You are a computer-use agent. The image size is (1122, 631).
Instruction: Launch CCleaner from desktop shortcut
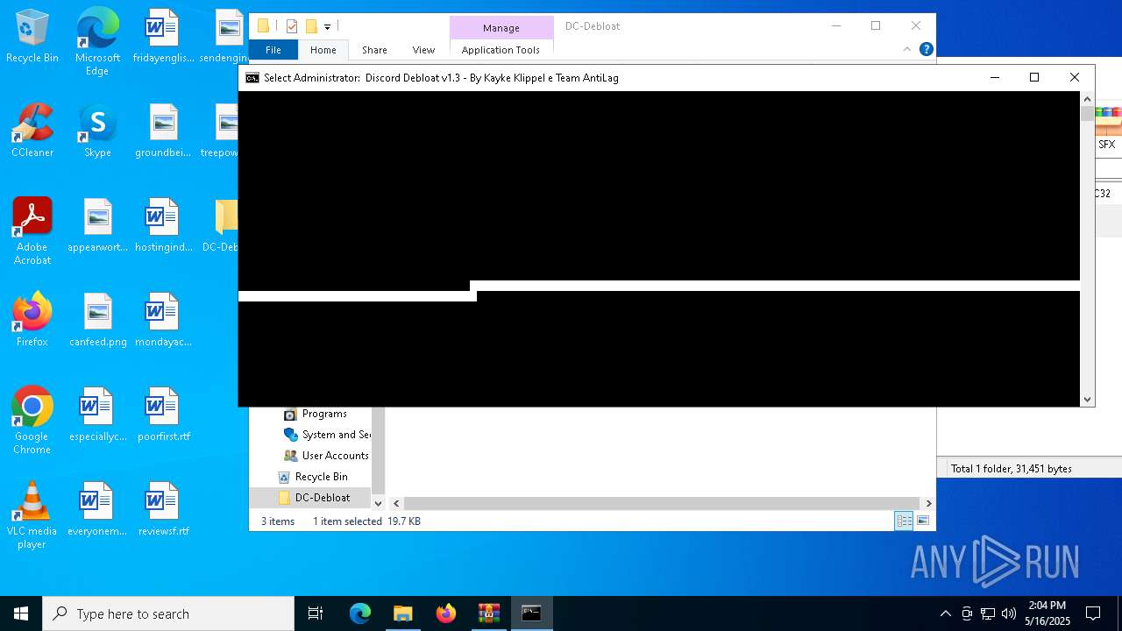(32, 131)
